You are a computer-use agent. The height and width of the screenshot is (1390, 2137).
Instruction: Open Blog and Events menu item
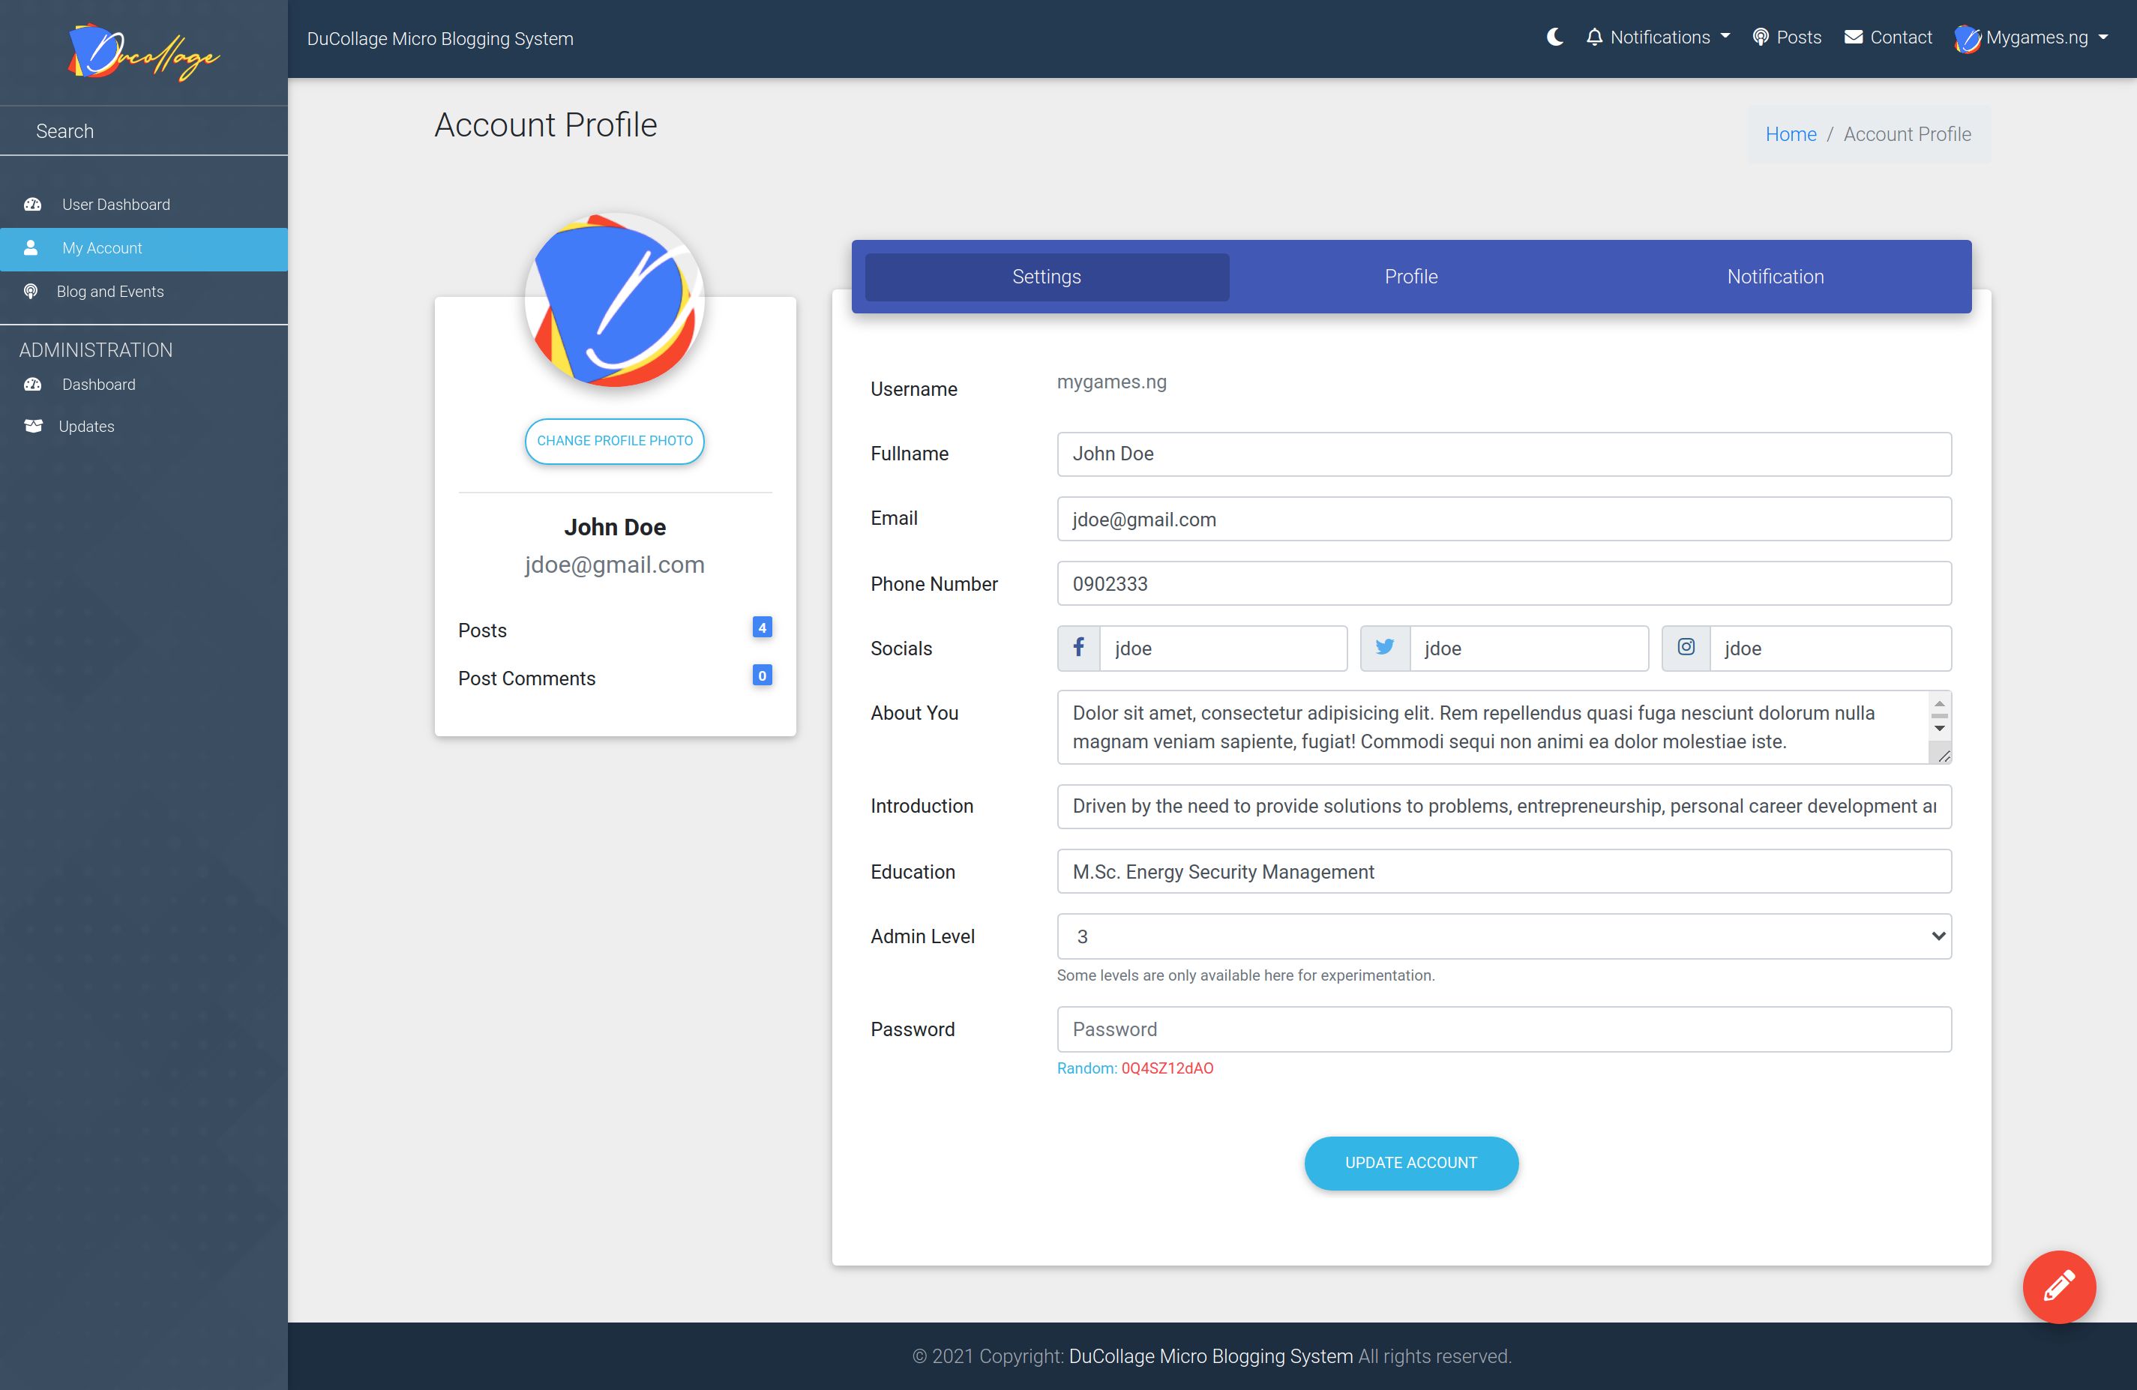[144, 292]
